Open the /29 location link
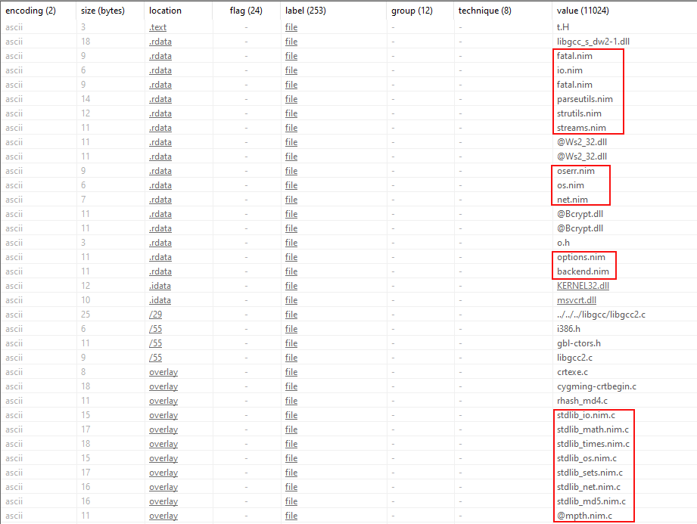The image size is (697, 524). tap(156, 315)
